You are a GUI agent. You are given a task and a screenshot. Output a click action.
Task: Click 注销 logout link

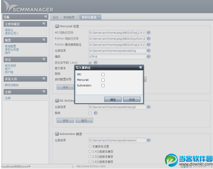pos(8,98)
